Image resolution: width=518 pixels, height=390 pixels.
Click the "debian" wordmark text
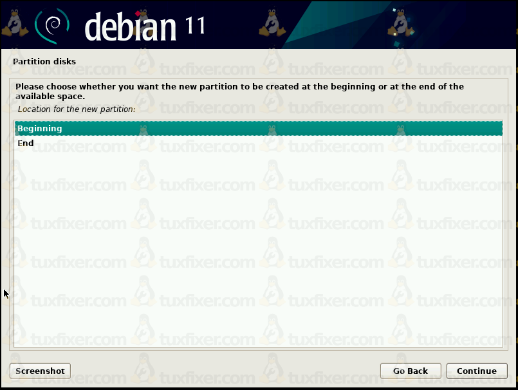pyautogui.click(x=130, y=27)
